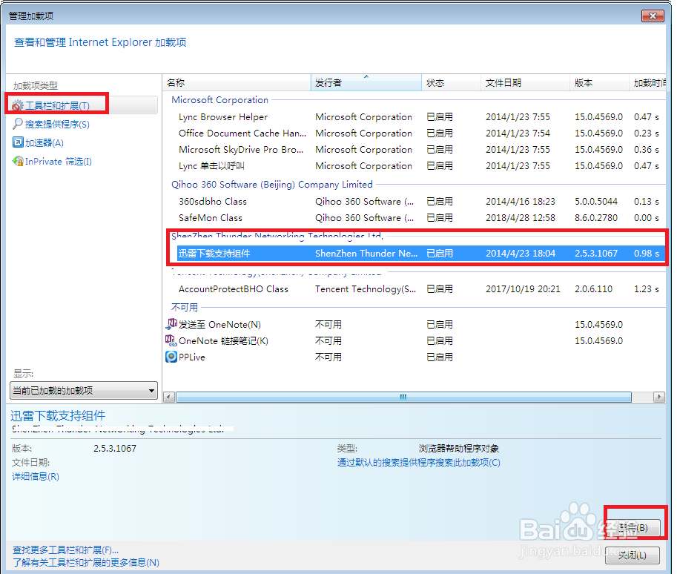The height and width of the screenshot is (574, 677).
Task: Select the PPLive row text
Action: (192, 357)
